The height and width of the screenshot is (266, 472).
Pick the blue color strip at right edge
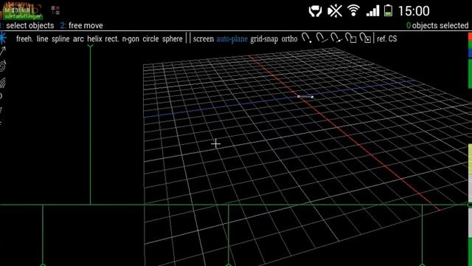470,52
